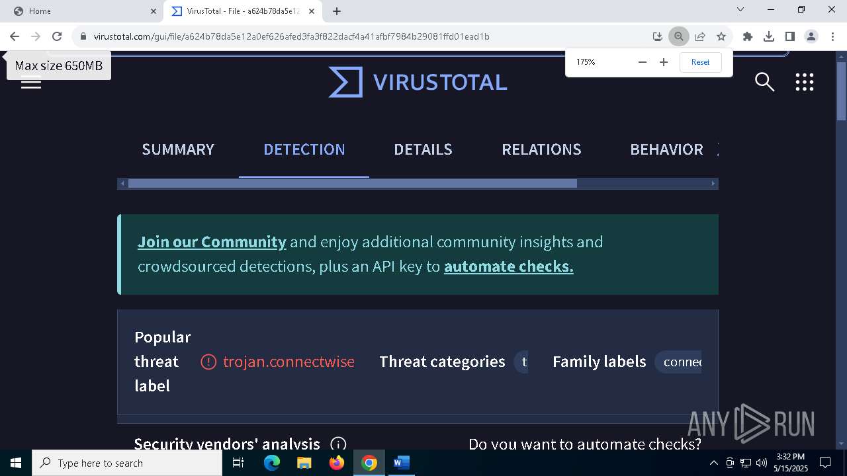847x476 pixels.
Task: Click Reset in the zoom popup
Action: tap(700, 62)
